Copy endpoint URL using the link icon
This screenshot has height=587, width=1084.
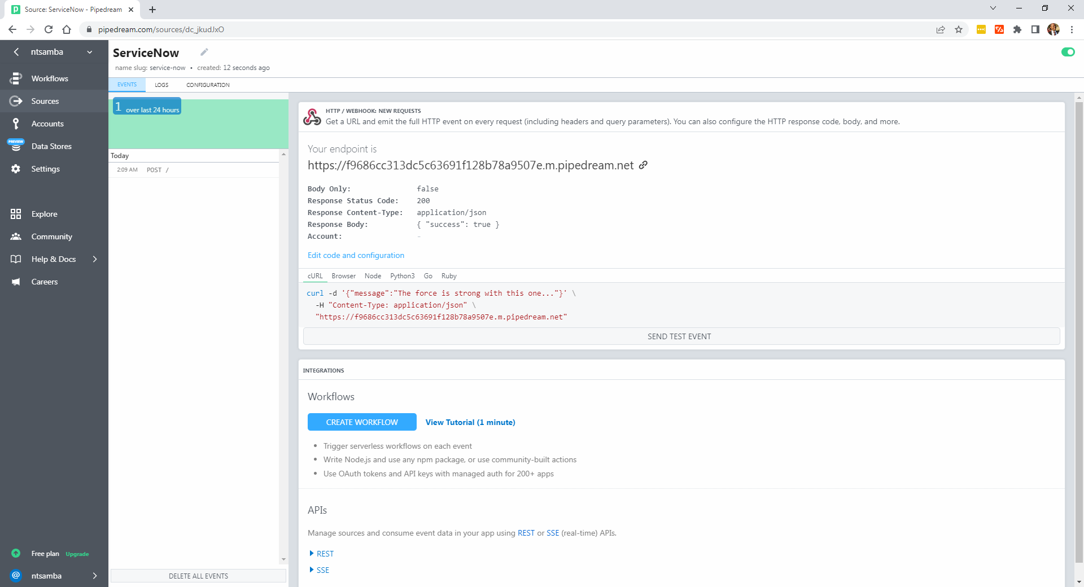643,165
